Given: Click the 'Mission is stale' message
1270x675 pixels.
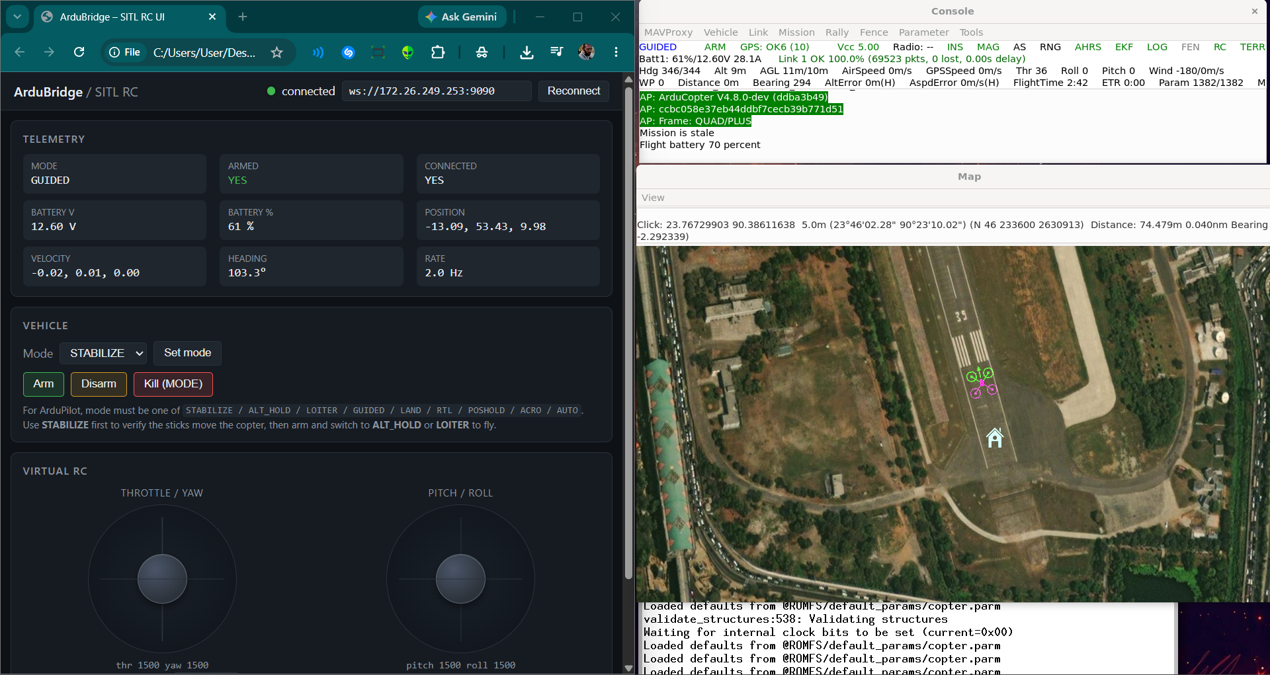Looking at the screenshot, I should (677, 133).
